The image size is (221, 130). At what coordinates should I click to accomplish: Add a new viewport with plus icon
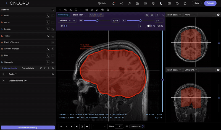click(157, 15)
